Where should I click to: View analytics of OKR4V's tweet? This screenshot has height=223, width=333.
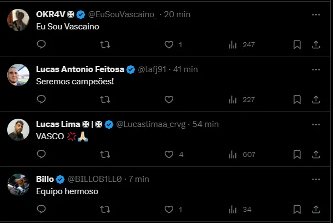click(234, 44)
